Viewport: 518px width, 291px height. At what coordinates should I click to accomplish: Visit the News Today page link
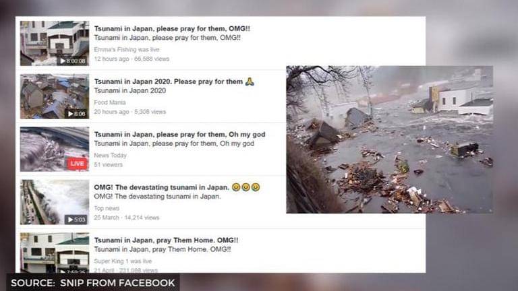[111, 156]
